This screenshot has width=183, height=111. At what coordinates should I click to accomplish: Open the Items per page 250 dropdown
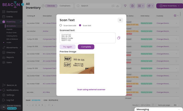[x=176, y=105]
